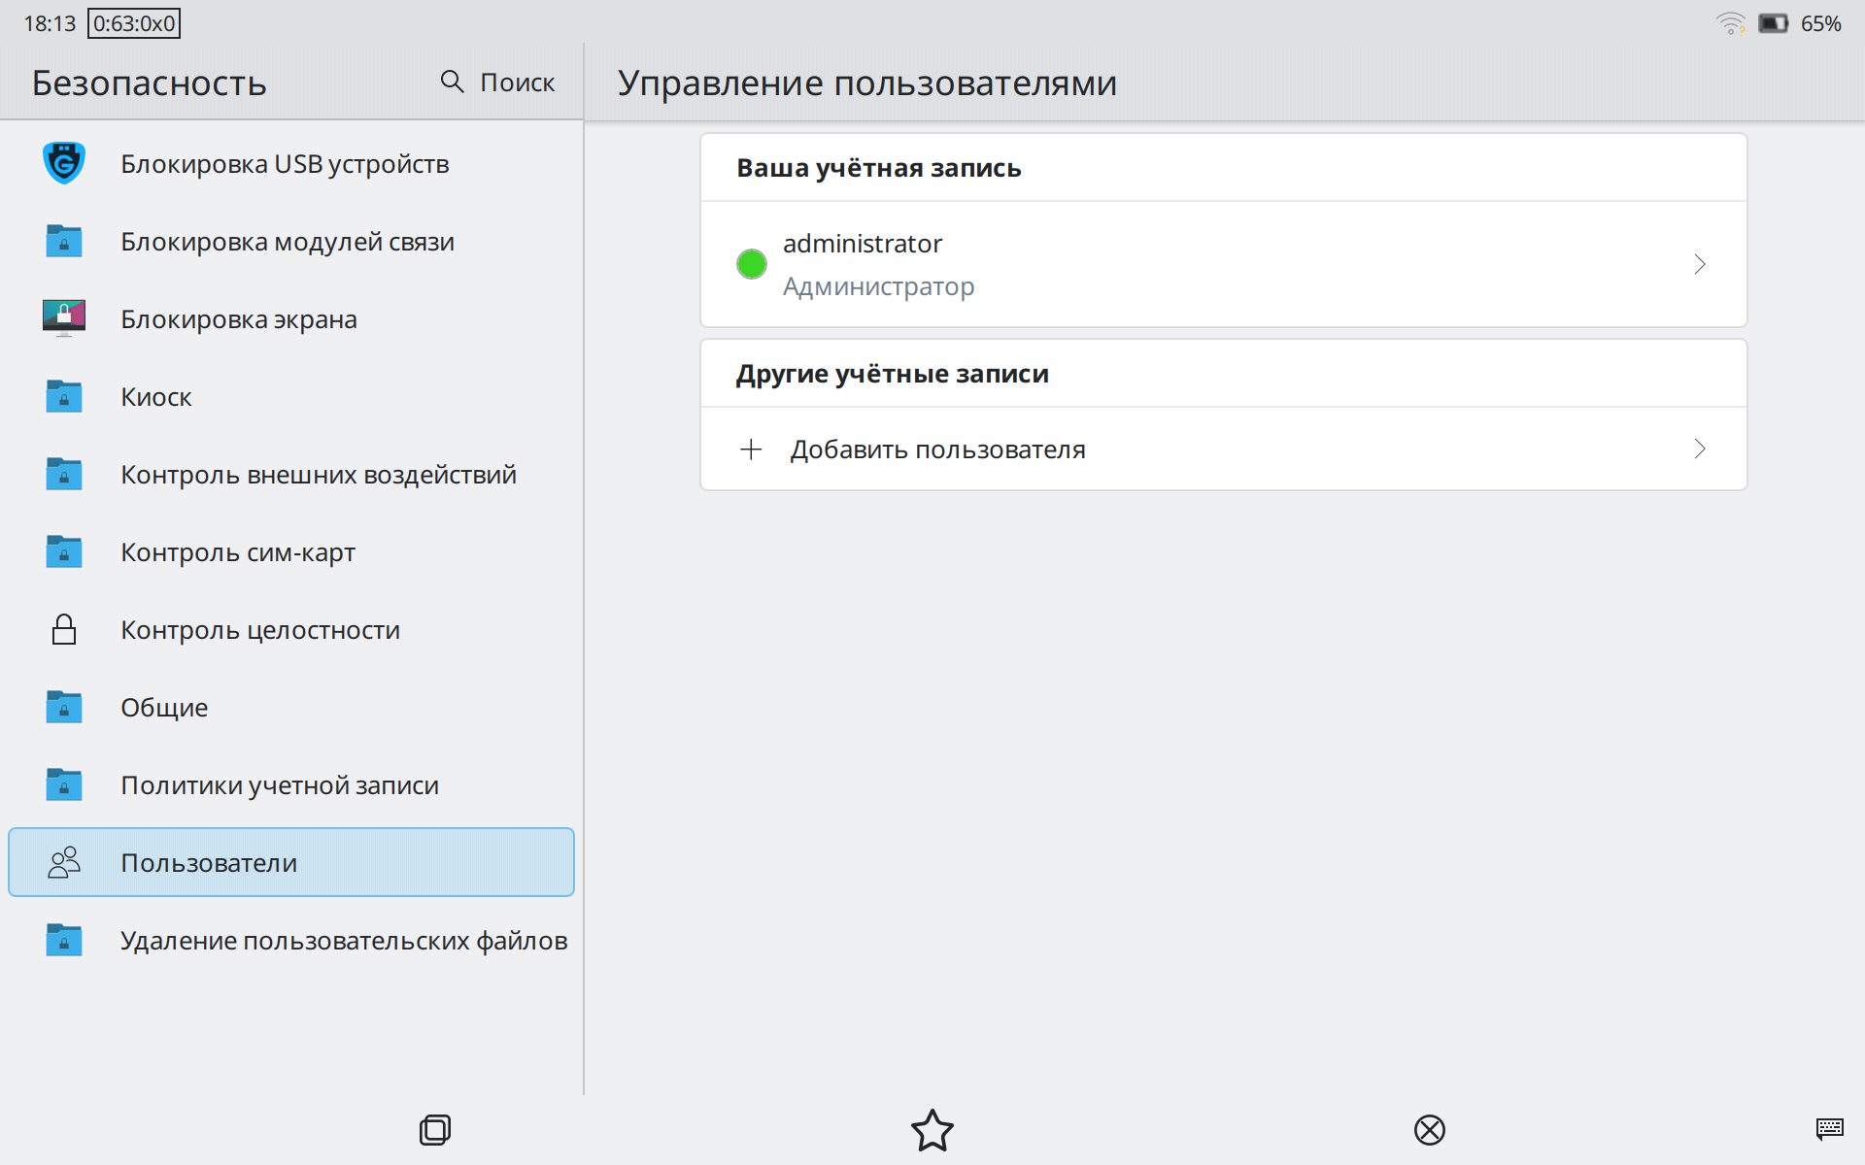
Task: Go to Политики учетной записи
Action: coord(280,785)
